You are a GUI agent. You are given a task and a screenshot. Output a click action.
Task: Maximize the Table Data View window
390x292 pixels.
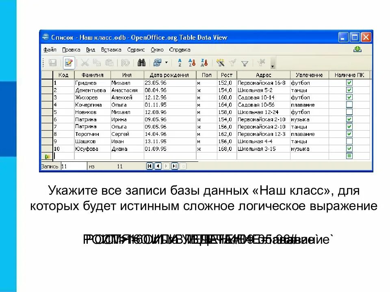[355, 37]
